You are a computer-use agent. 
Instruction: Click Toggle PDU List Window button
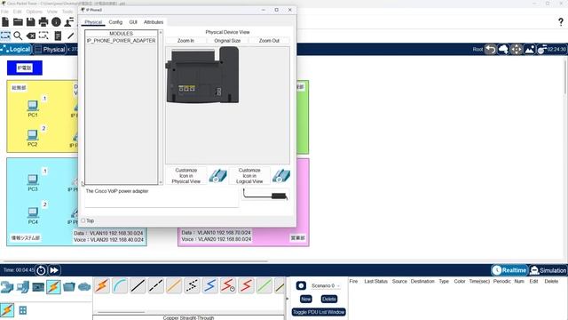pos(319,312)
